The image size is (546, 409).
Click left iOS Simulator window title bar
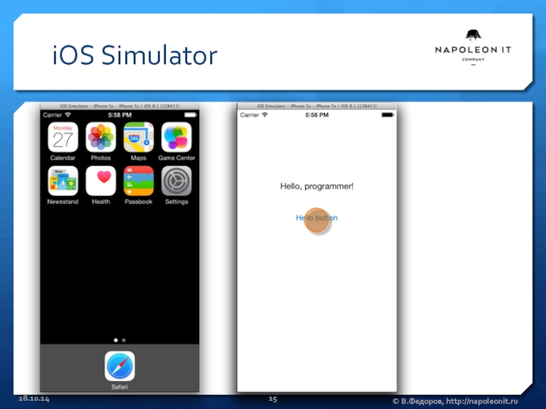(x=120, y=106)
